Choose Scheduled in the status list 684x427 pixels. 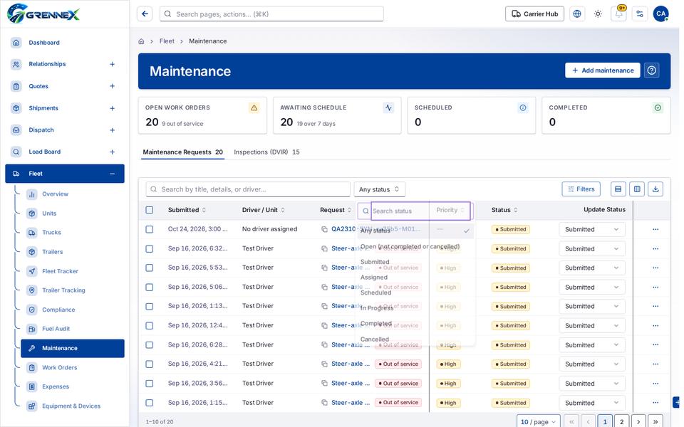[x=375, y=292]
